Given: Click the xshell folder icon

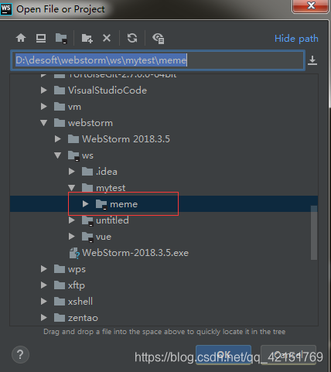Looking at the screenshot, I should tap(60, 302).
